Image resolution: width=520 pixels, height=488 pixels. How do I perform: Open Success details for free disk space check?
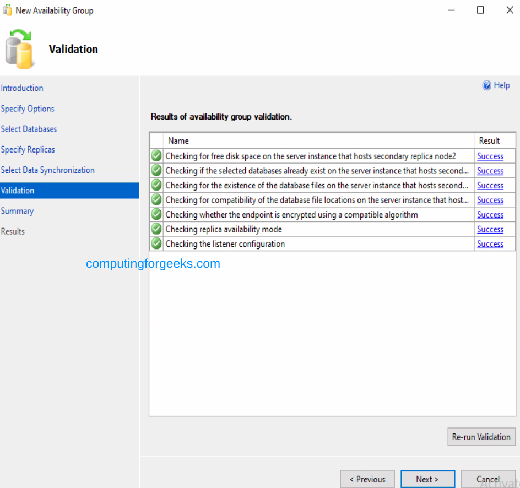(490, 156)
